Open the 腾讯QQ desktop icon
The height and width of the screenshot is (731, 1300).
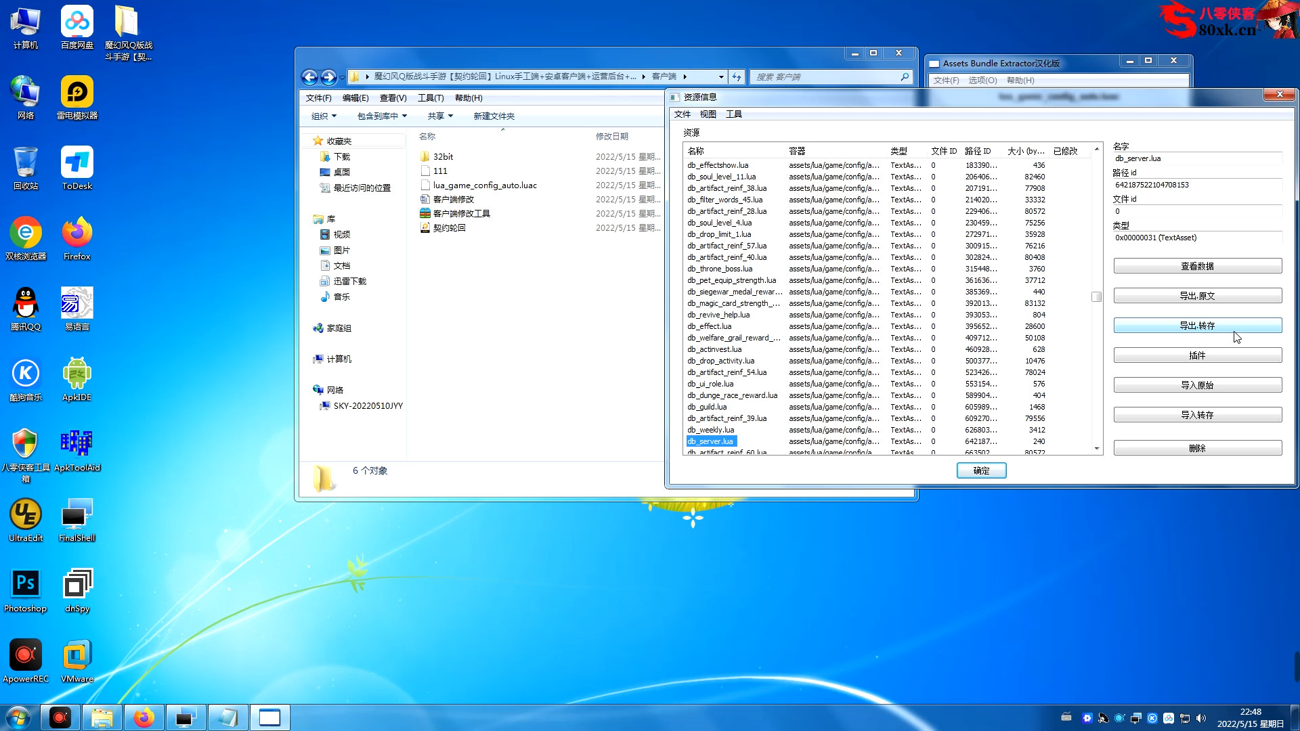pyautogui.click(x=26, y=310)
